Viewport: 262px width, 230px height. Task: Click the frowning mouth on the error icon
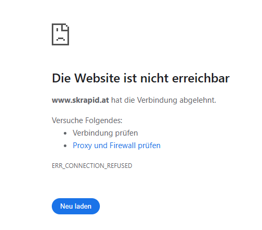pos(61,39)
